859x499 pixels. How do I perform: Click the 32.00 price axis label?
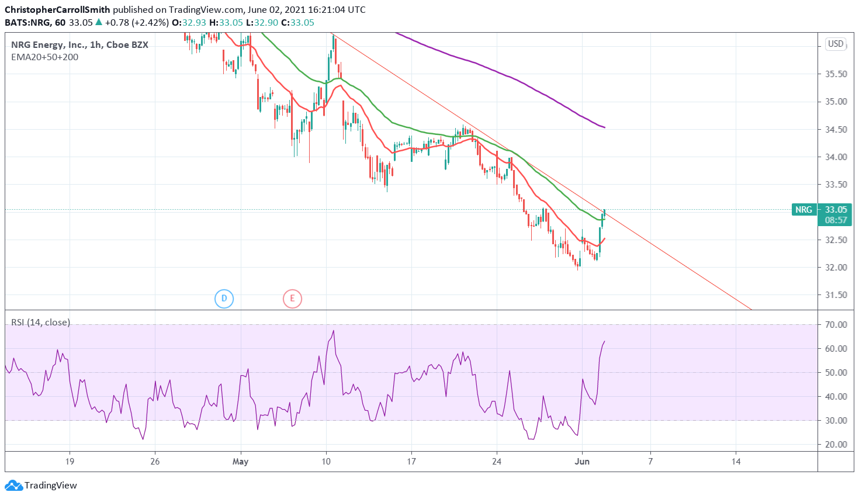[x=836, y=268]
